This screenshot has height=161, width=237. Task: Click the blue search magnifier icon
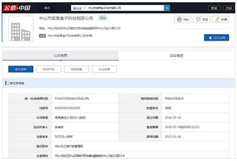[167, 8]
